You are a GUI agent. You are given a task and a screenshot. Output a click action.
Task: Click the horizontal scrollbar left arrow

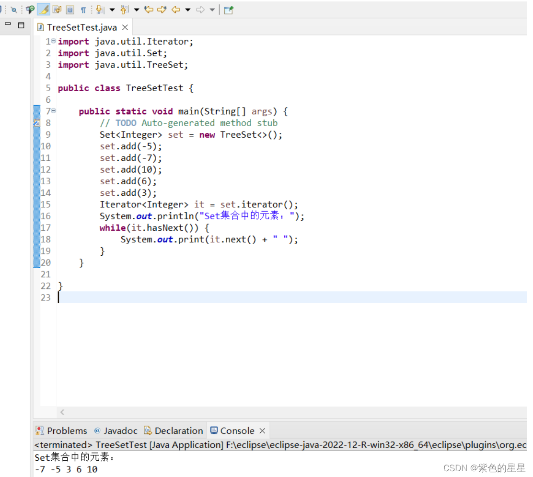coord(62,412)
